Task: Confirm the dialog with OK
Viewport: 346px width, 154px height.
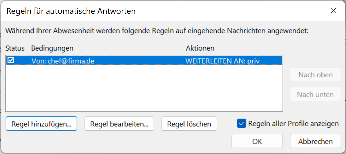Action: point(257,141)
